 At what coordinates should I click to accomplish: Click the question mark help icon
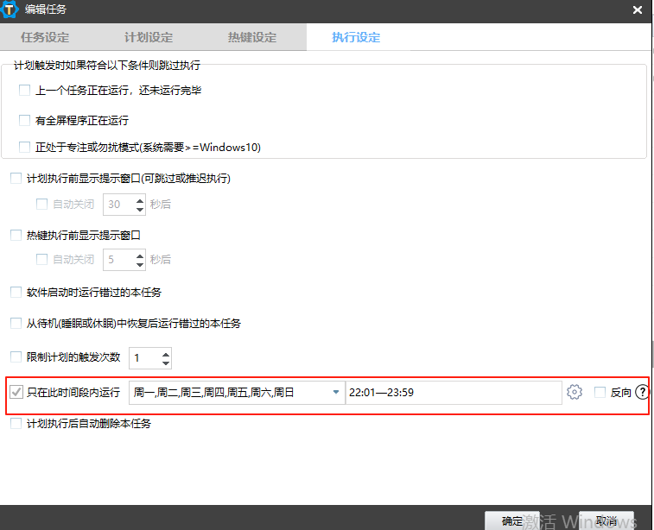point(642,393)
